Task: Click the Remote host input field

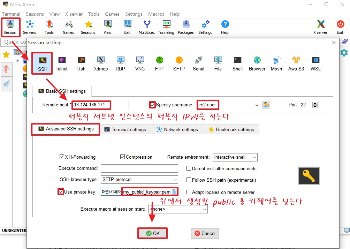Action: 100,105
